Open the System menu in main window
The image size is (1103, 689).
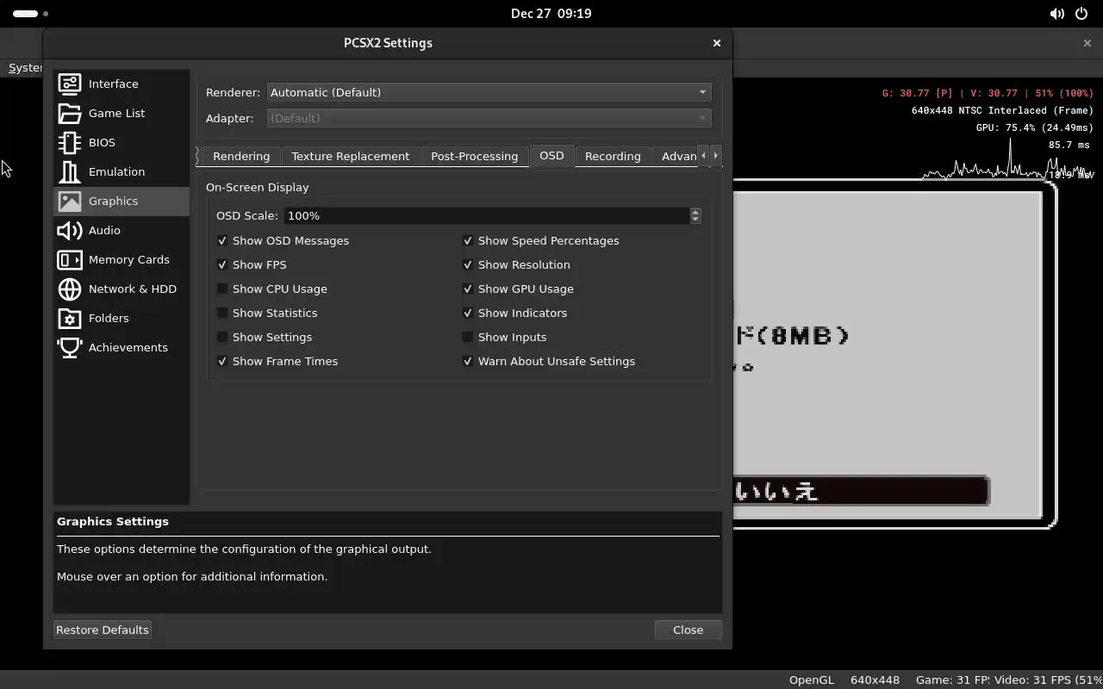coord(25,67)
